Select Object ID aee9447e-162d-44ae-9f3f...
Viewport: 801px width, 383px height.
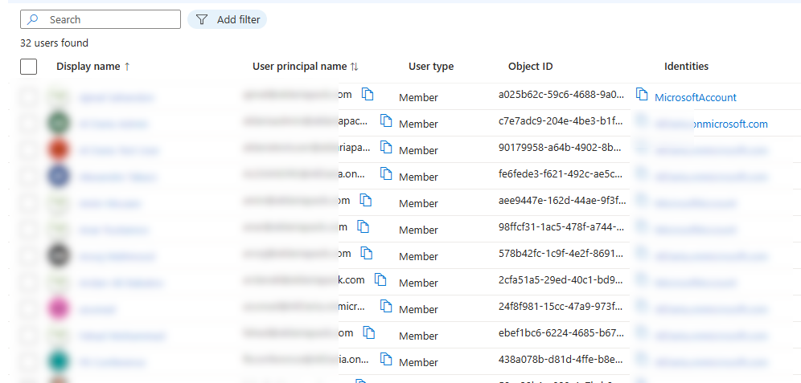click(x=562, y=201)
